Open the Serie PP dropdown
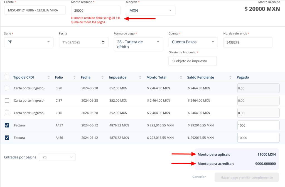Viewport: 285px width, 187px height. tap(29, 42)
